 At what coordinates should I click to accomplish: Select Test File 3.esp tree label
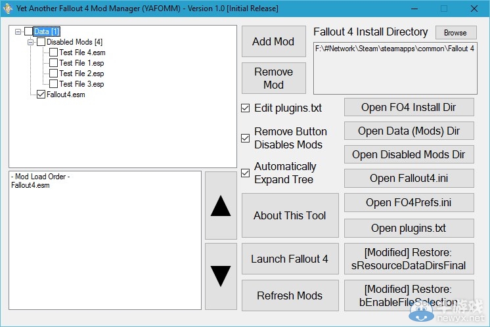pos(81,83)
